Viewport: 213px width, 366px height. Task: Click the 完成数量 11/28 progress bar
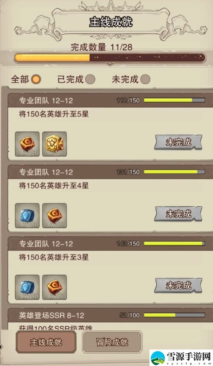click(110, 58)
